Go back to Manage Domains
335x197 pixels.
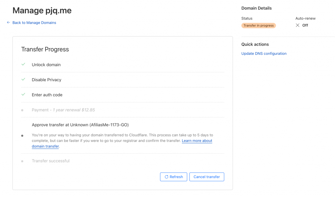click(34, 23)
